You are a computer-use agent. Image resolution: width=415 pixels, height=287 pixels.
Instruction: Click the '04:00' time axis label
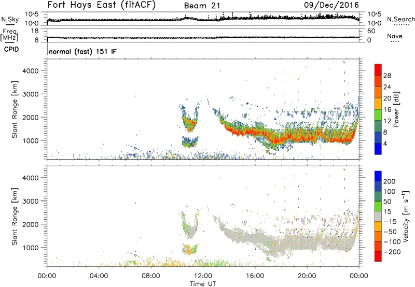(99, 276)
